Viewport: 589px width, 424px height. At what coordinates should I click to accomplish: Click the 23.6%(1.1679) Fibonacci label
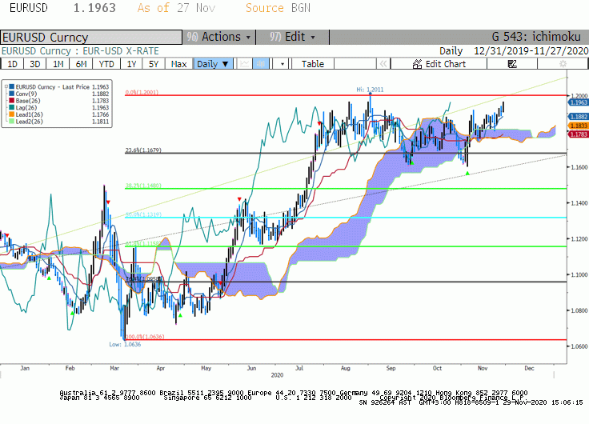tap(143, 150)
